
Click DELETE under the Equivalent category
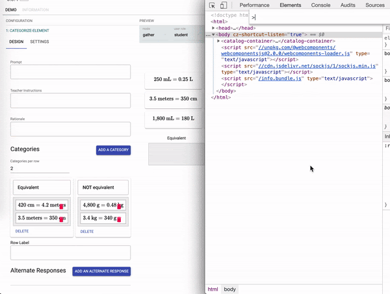(x=22, y=231)
